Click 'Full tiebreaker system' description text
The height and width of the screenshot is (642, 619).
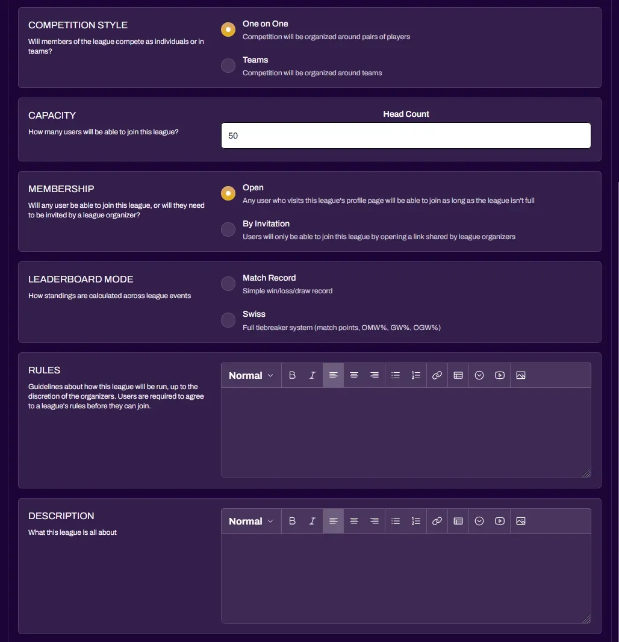click(341, 328)
